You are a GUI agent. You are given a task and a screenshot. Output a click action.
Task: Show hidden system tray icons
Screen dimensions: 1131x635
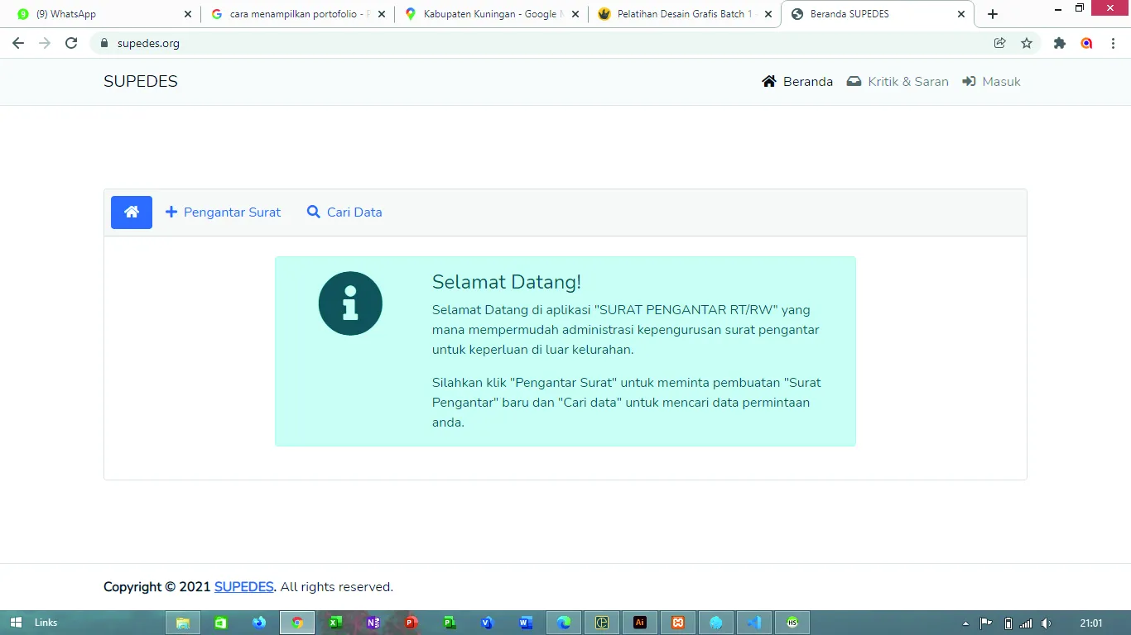[965, 623]
